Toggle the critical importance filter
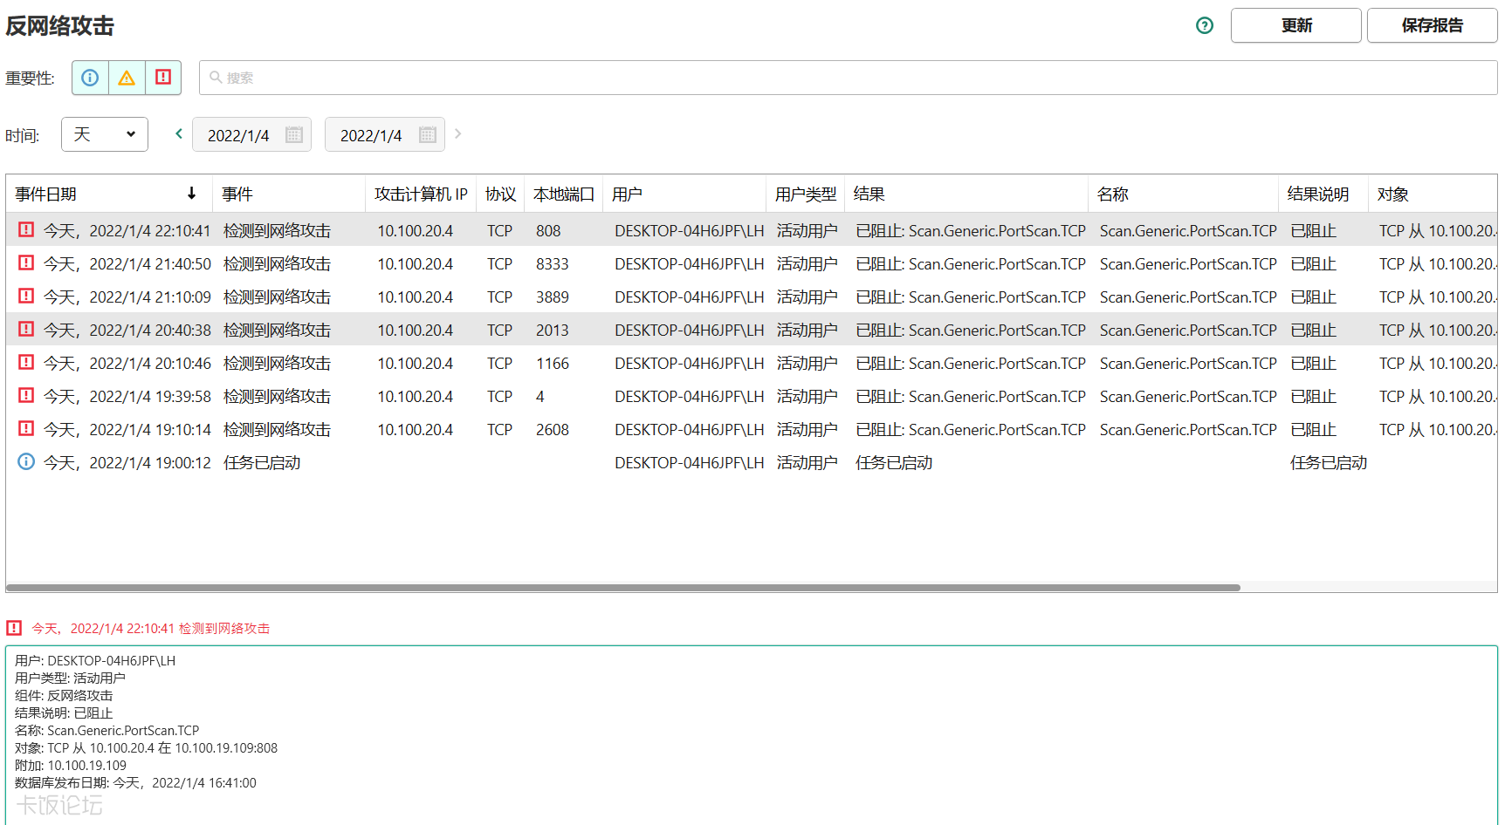 [x=163, y=78]
